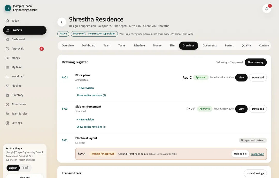Add new revision to Slab reinforcement
The image size is (279, 178).
coord(85,119)
